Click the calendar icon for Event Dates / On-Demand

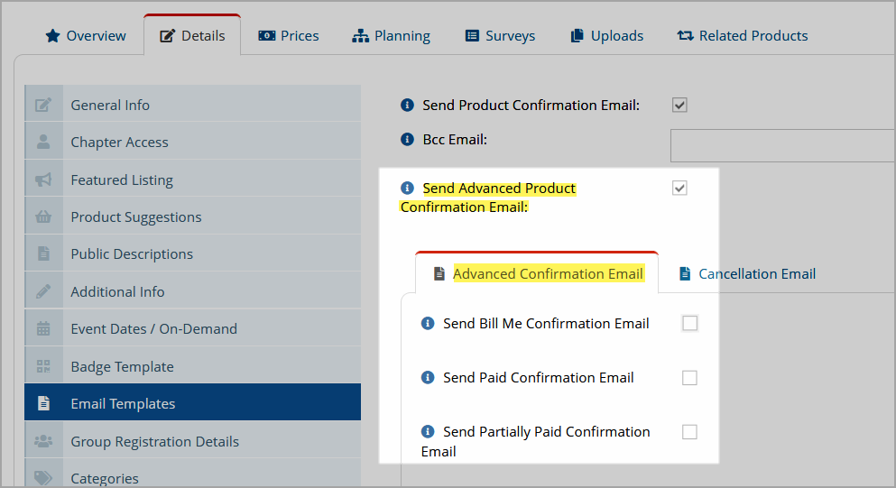tap(43, 328)
